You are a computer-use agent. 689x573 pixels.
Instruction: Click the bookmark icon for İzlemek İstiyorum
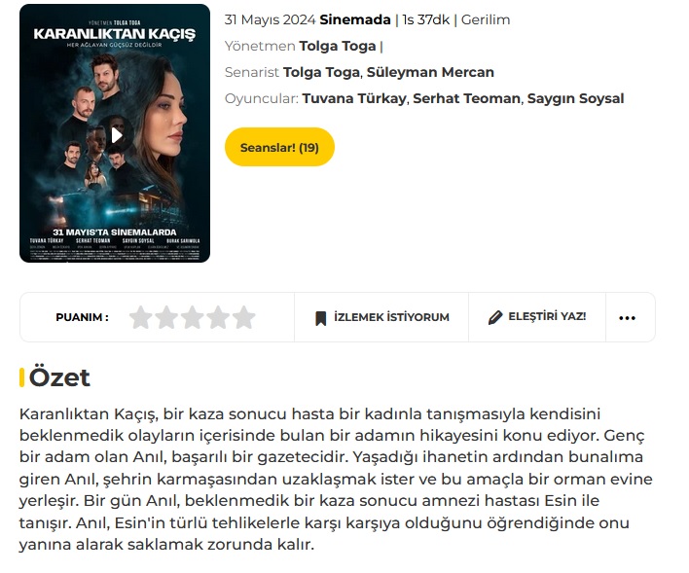(x=321, y=318)
